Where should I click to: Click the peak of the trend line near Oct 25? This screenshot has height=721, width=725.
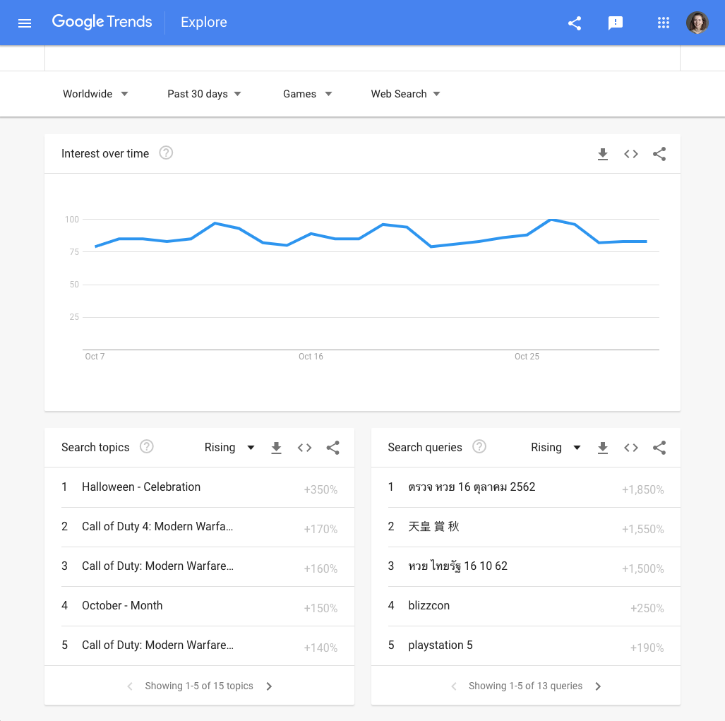(x=551, y=220)
